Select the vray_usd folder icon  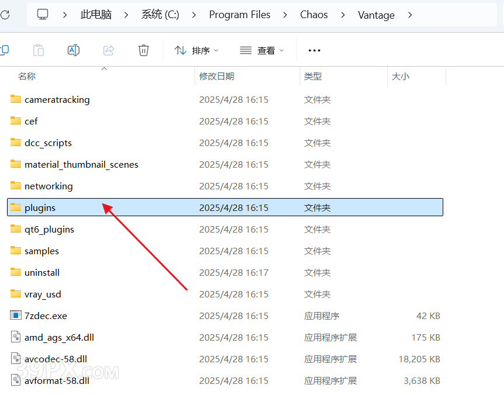pyautogui.click(x=16, y=293)
